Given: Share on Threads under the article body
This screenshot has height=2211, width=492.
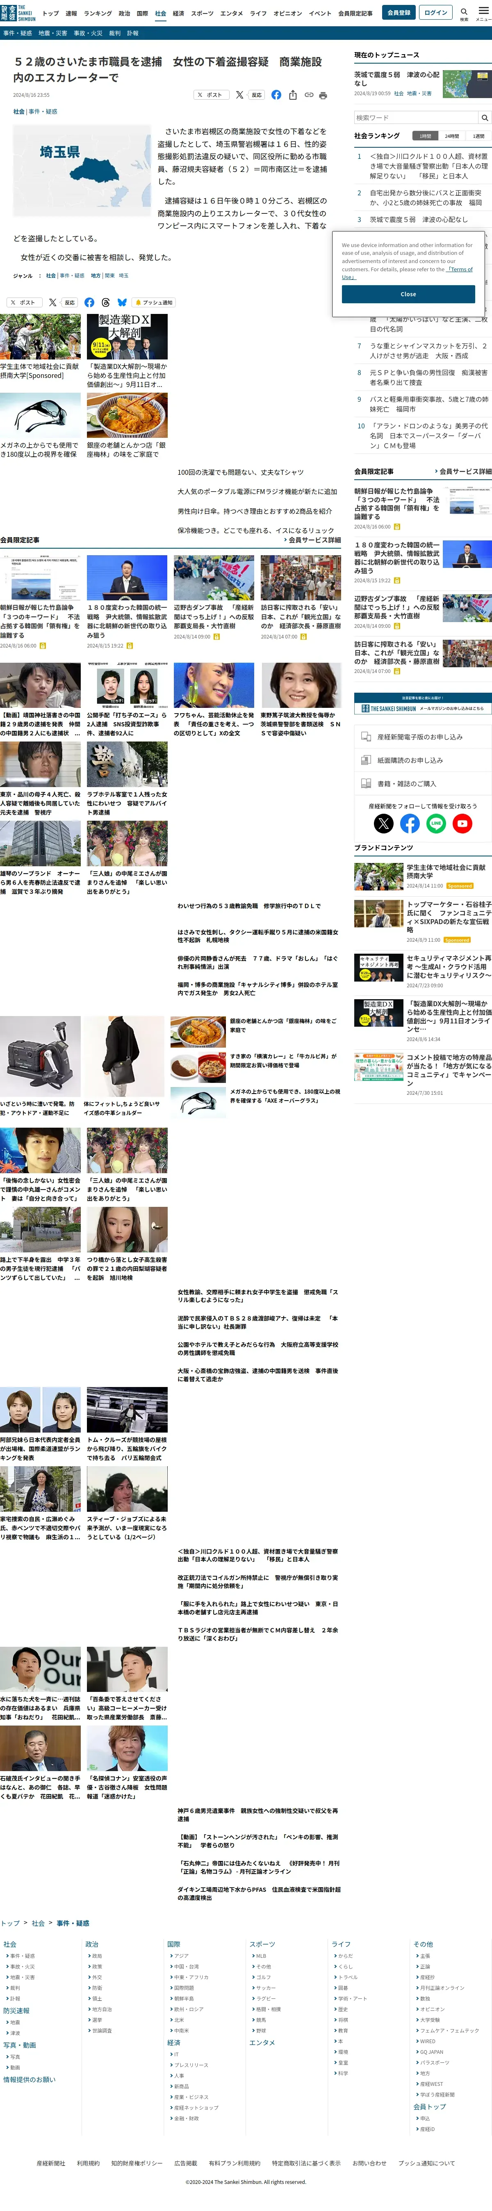Looking at the screenshot, I should click(x=105, y=302).
